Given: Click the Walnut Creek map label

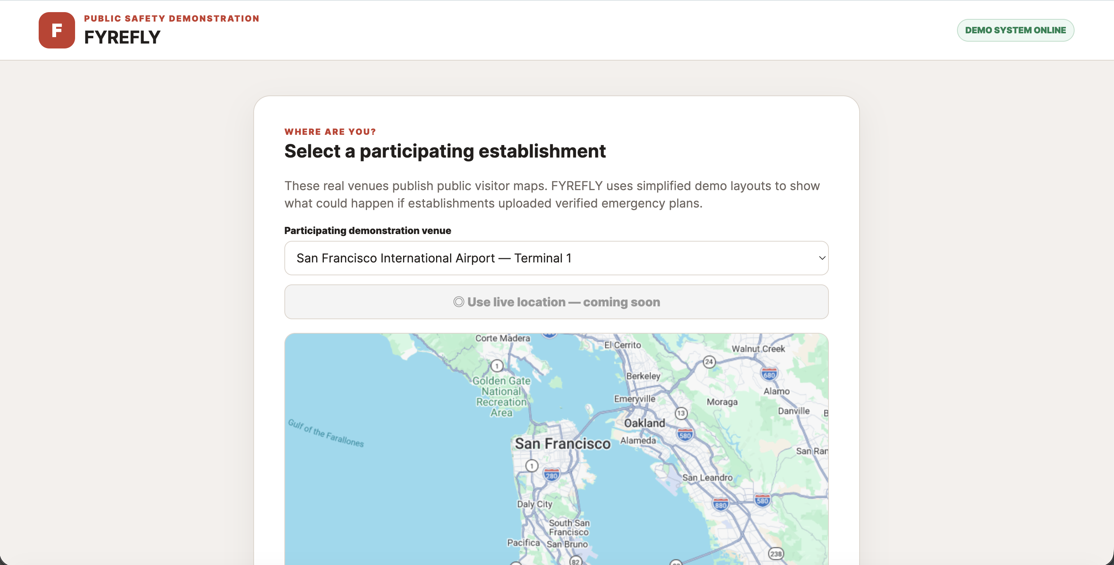Looking at the screenshot, I should point(758,349).
